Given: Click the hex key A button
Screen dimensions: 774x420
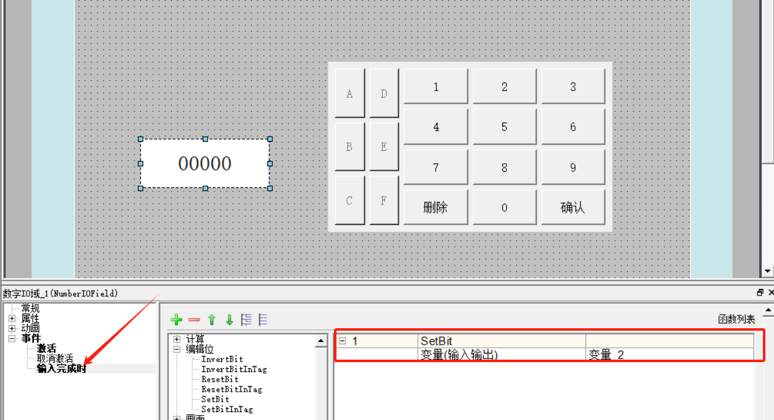Looking at the screenshot, I should [x=349, y=93].
